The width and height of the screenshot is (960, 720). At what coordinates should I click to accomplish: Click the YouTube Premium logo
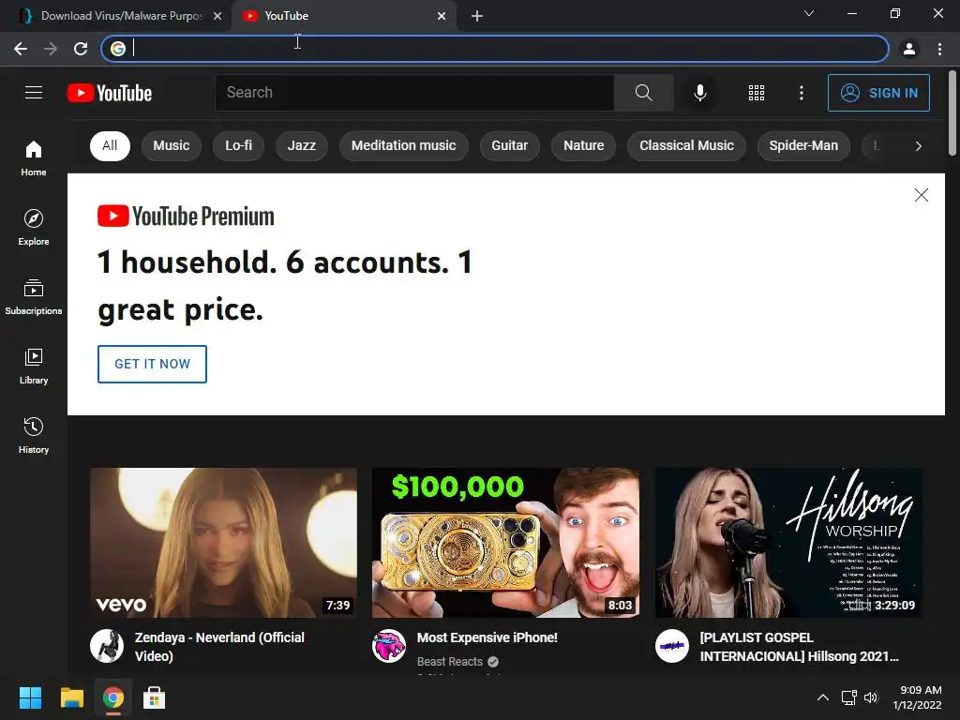click(x=186, y=217)
